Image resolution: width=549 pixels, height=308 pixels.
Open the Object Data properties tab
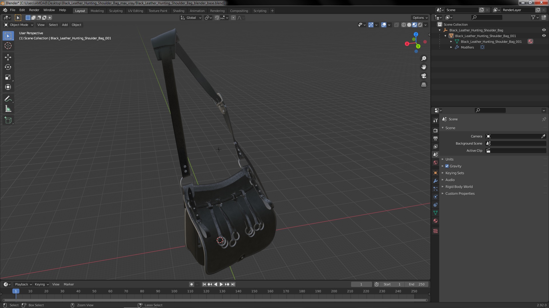coord(435,213)
